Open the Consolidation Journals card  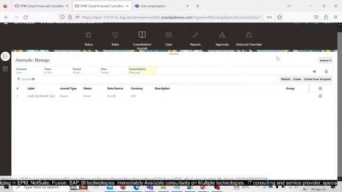tap(142, 40)
